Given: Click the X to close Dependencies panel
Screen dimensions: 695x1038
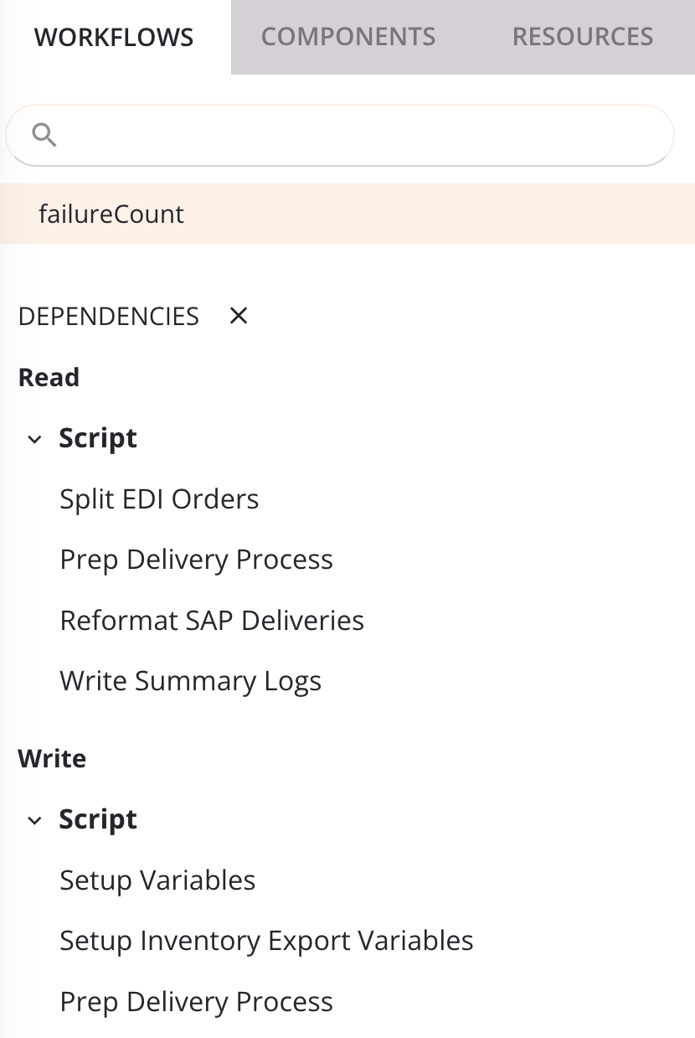Looking at the screenshot, I should click(239, 316).
